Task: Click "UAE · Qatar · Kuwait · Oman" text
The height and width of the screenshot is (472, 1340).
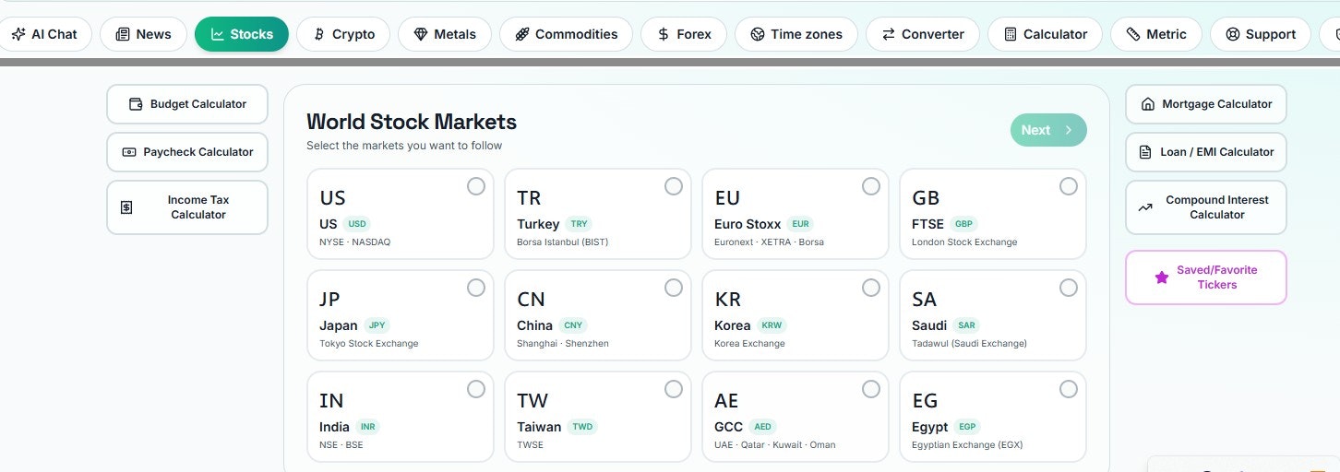Action: (775, 445)
